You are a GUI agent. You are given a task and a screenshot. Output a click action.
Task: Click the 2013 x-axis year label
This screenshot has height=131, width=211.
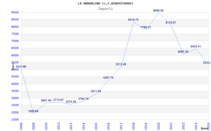[x=71, y=126]
